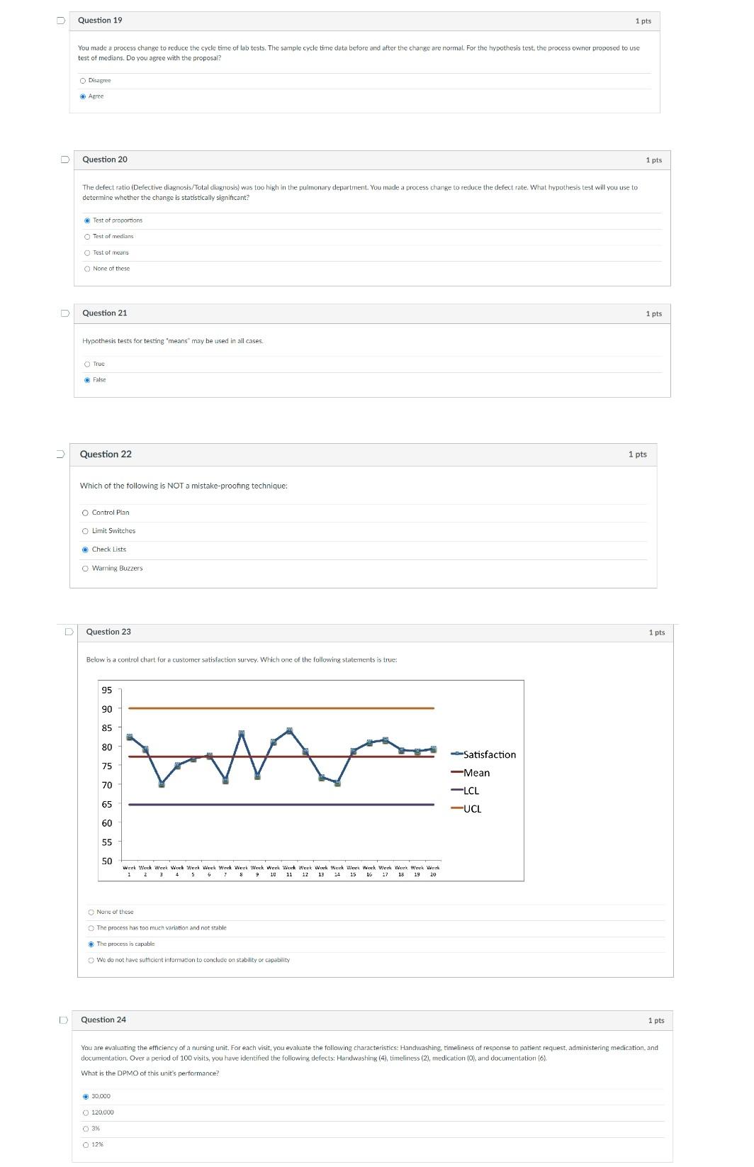Select None of these in Question 20
Viewport: 754px width, 1167px height.
(x=87, y=269)
